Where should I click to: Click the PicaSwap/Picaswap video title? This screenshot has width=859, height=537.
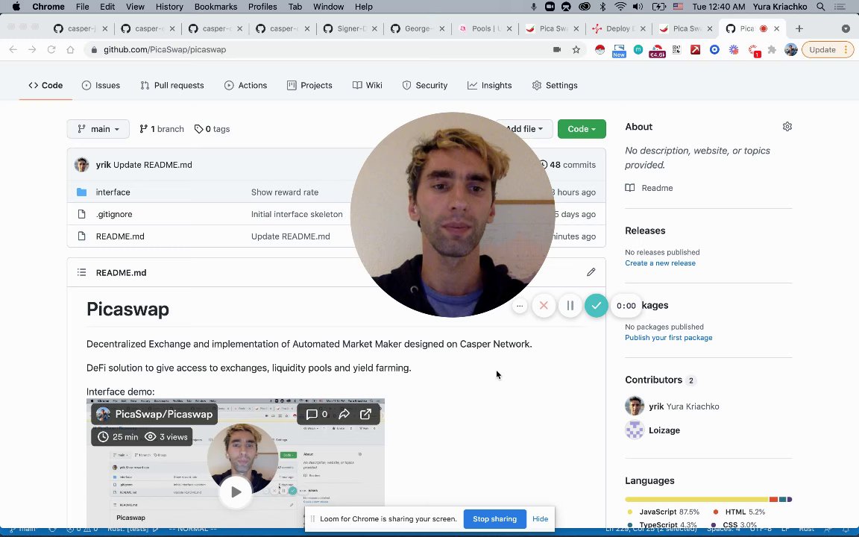pos(164,414)
